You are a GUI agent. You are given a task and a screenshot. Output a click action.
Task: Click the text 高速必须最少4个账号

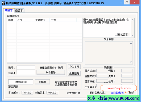(x=51, y=68)
